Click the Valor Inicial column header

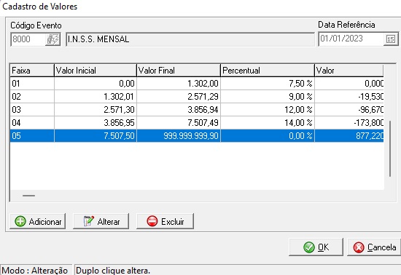click(96, 70)
